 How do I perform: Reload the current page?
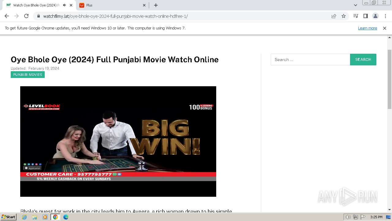26,16
